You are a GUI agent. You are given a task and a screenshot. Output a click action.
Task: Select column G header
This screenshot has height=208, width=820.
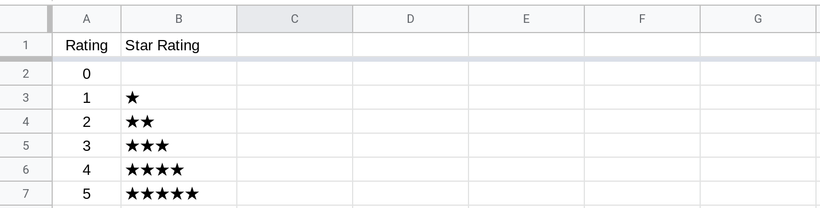(758, 19)
